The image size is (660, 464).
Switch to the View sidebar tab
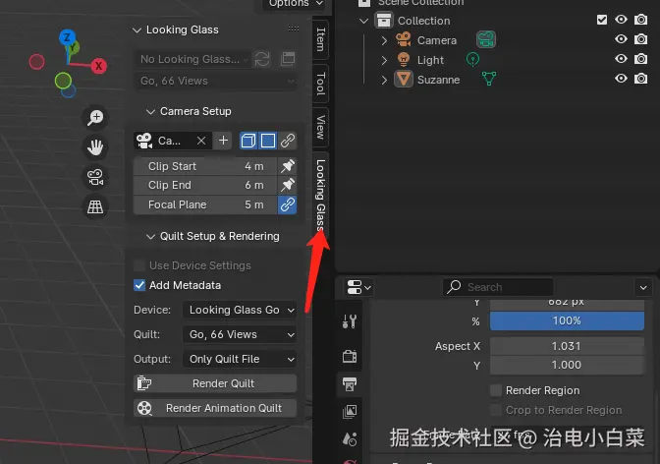pos(321,127)
